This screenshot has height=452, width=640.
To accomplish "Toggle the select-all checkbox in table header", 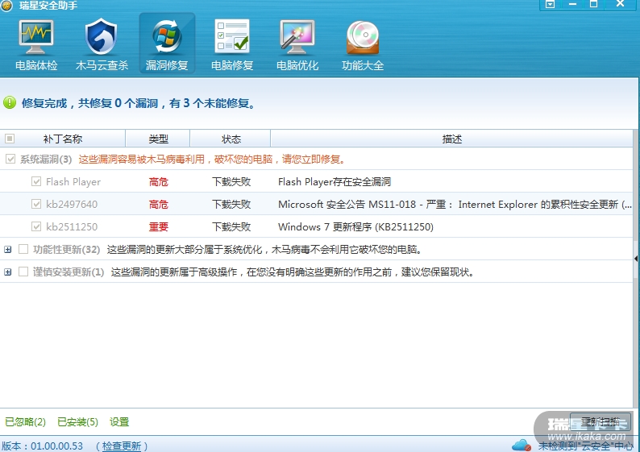I will point(10,139).
